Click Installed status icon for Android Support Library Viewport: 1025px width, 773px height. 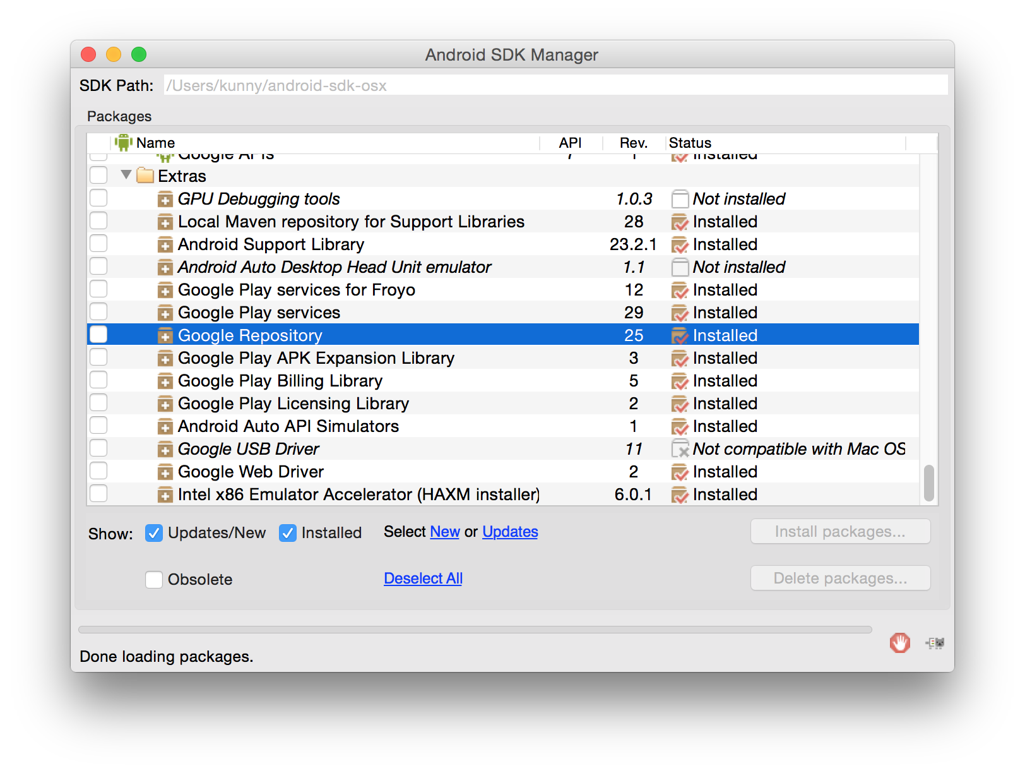[x=680, y=245]
